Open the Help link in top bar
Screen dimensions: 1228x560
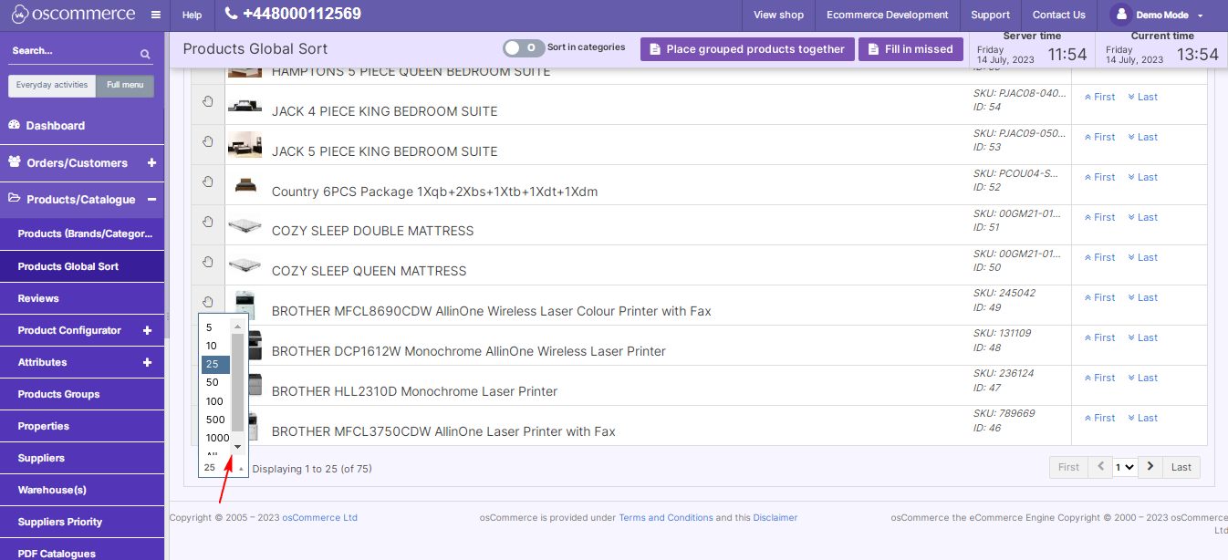[192, 15]
